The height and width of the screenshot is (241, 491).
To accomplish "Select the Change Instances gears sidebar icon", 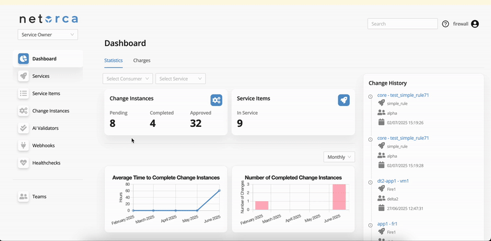I will pos(23,111).
